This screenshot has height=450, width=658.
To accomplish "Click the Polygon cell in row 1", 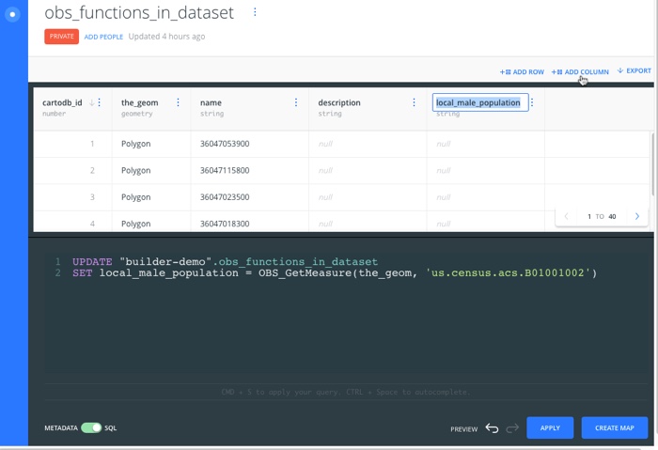I will (136, 144).
